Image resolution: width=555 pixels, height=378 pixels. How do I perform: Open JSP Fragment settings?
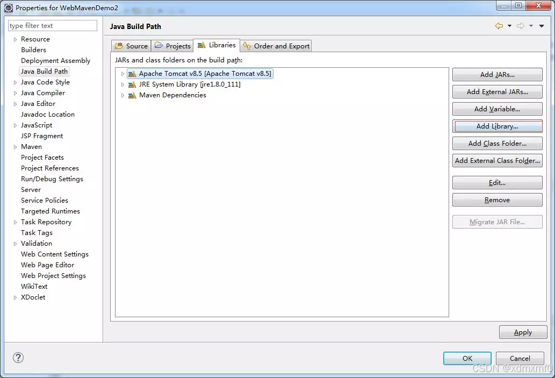[42, 136]
